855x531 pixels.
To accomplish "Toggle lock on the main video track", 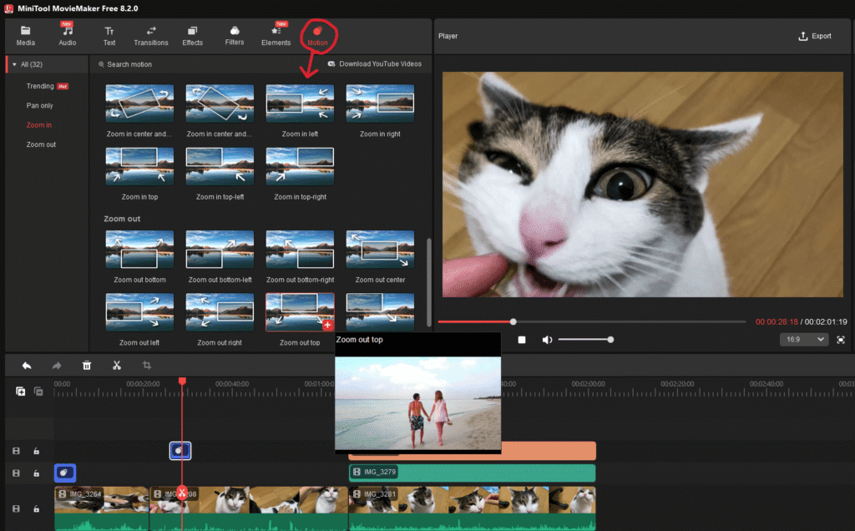I will click(x=36, y=508).
